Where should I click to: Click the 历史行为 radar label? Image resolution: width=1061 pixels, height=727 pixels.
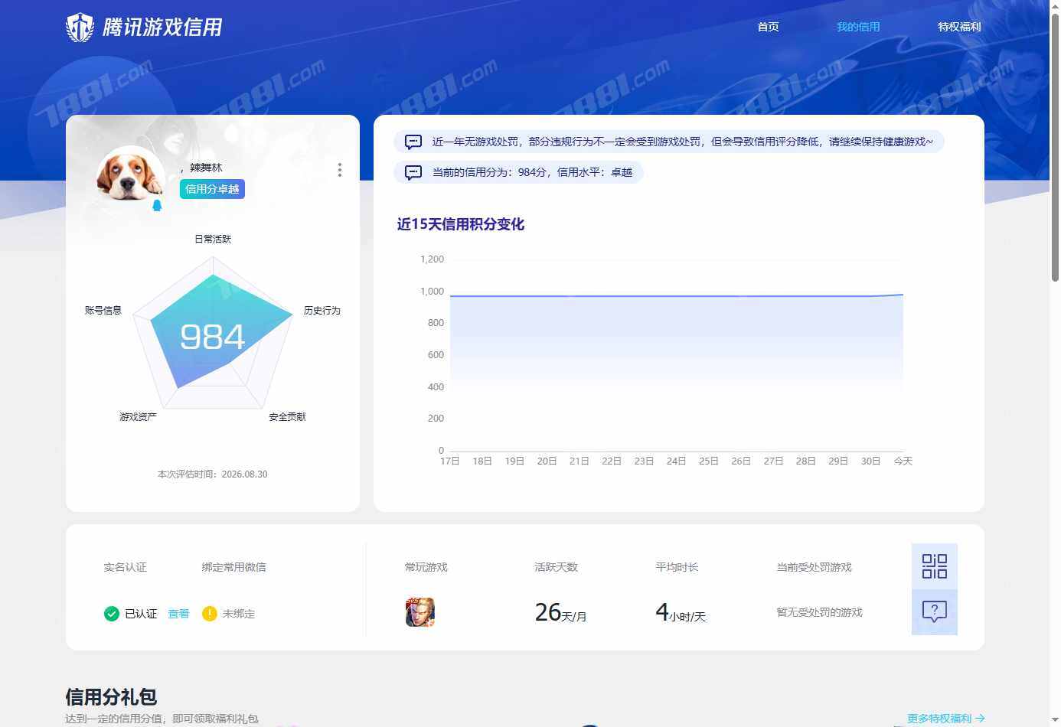(322, 310)
